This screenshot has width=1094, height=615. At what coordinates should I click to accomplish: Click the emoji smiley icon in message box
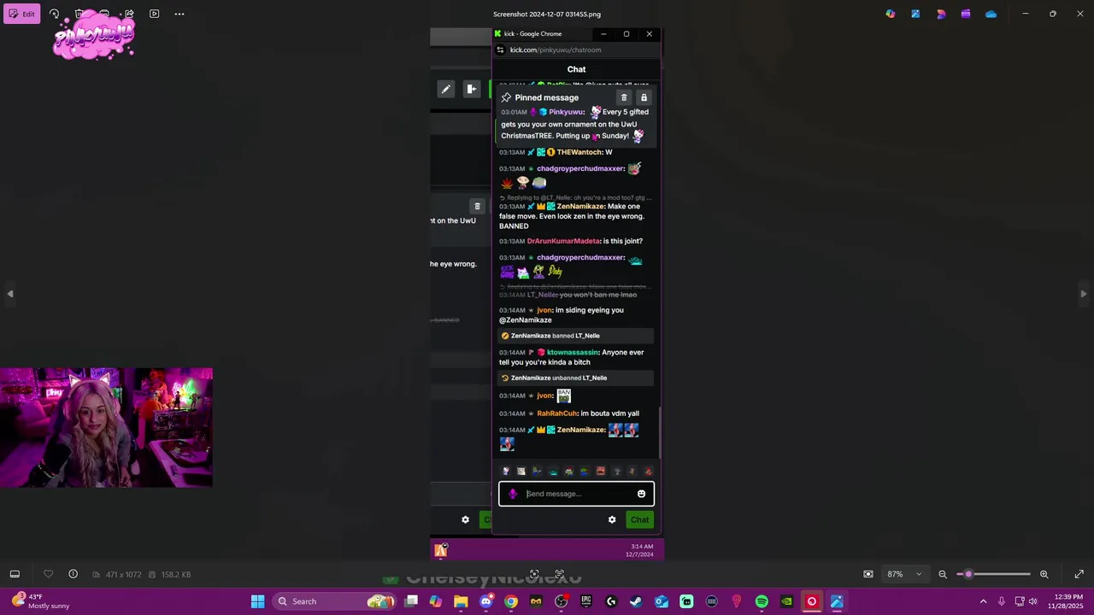(641, 494)
